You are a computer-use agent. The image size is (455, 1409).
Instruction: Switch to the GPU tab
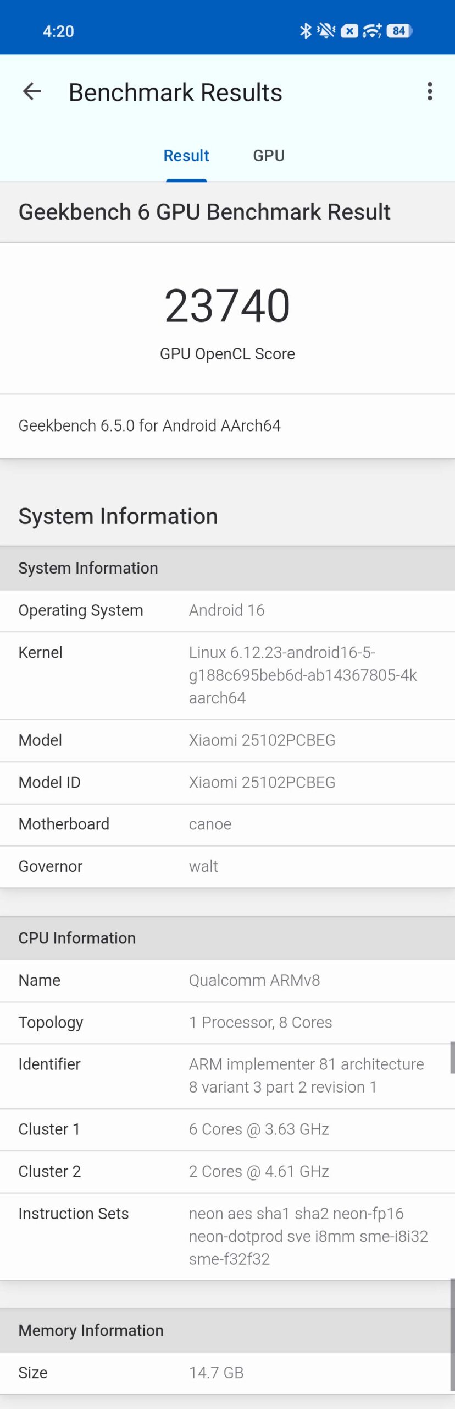[x=269, y=156]
